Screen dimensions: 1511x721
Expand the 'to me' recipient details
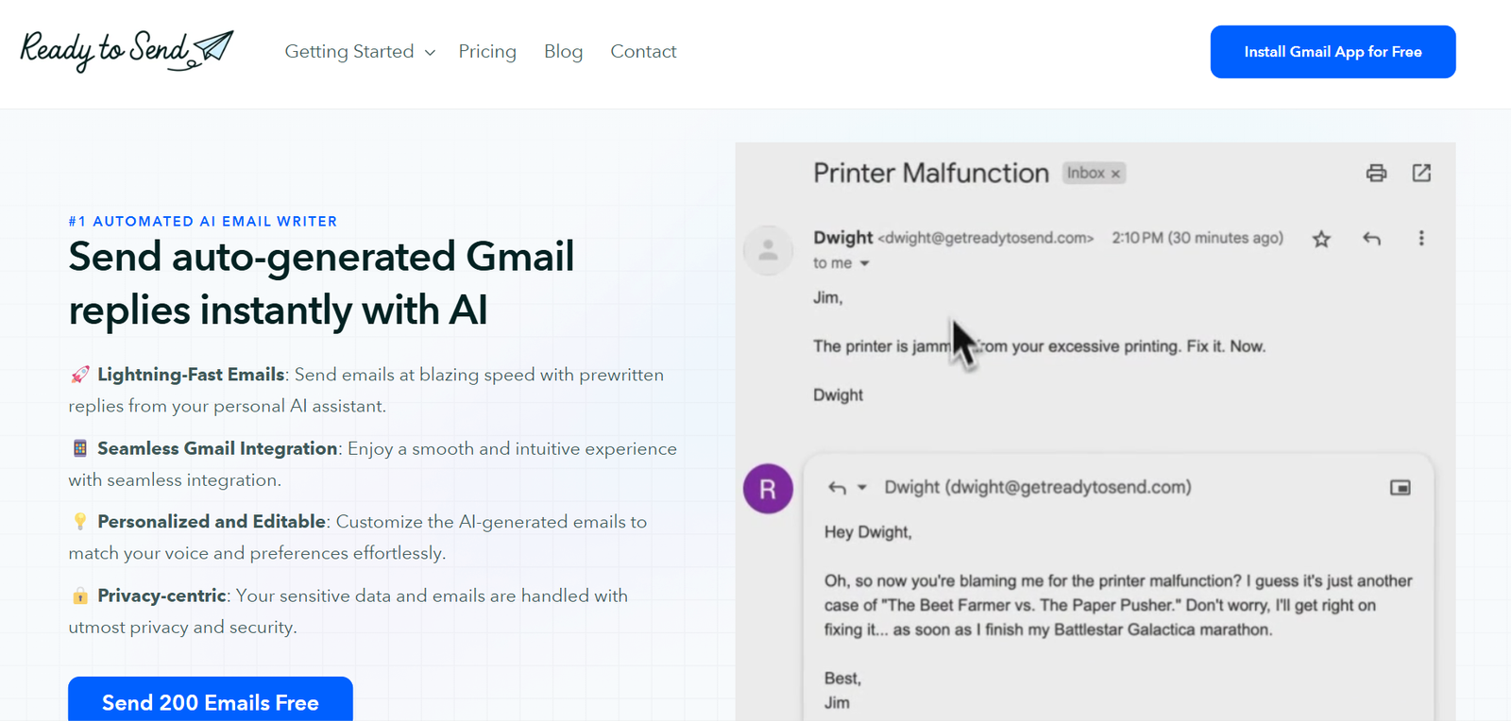tap(864, 264)
